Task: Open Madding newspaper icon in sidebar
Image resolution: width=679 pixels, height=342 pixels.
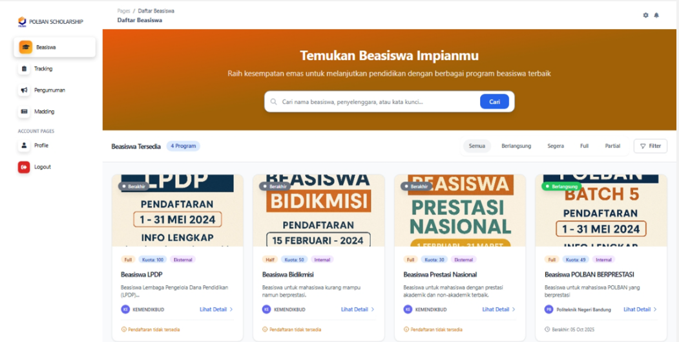Action: tap(24, 111)
